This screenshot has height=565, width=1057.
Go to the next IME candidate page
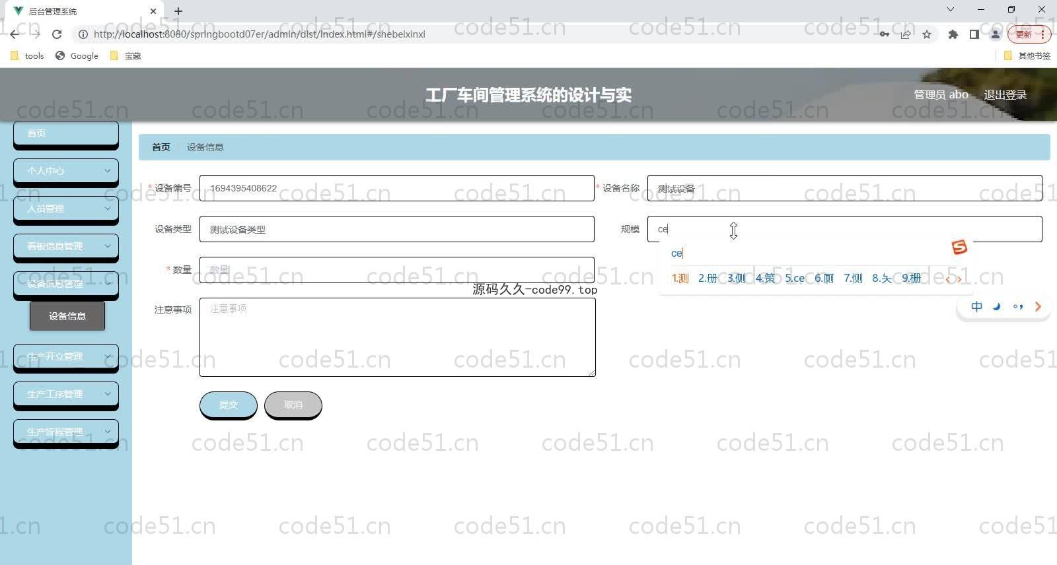(959, 279)
